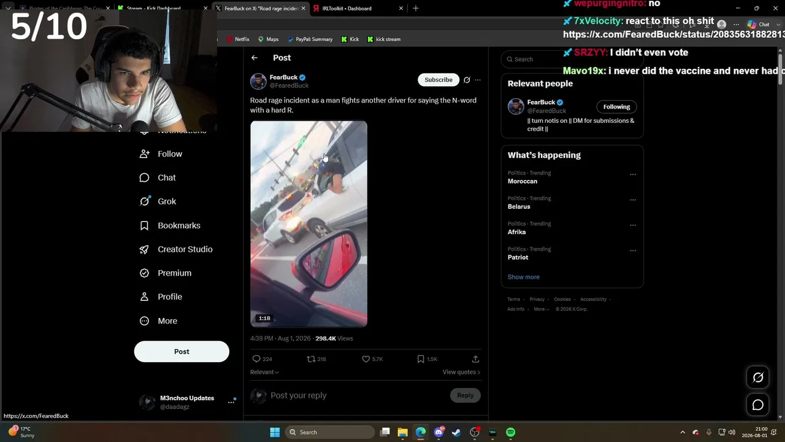Open options for Moroccan trend
785x442 pixels.
633,174
